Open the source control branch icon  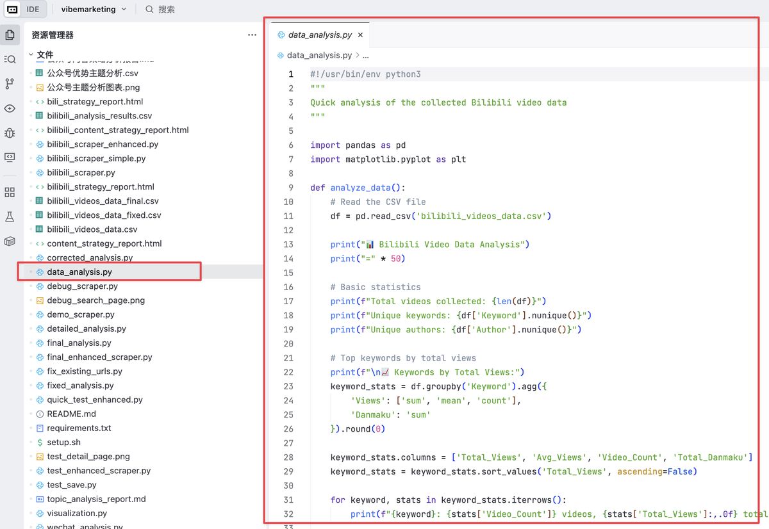click(10, 84)
